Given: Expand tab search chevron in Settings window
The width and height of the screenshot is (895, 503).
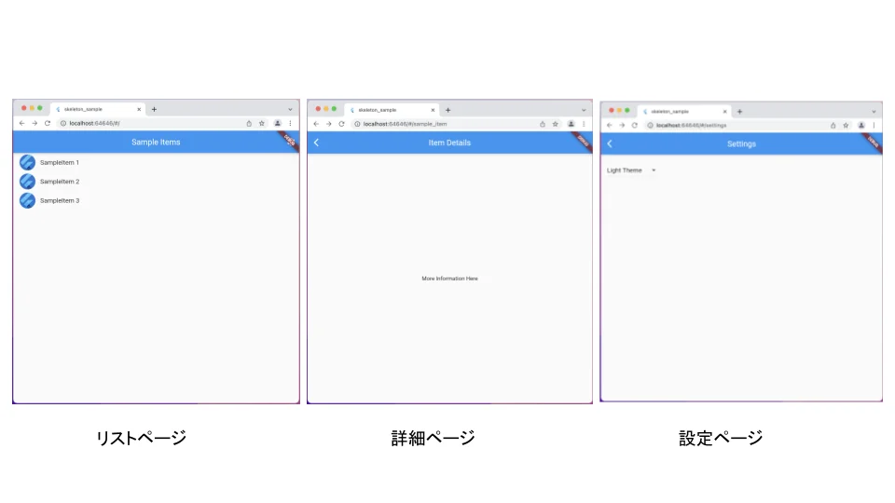Looking at the screenshot, I should [x=874, y=111].
